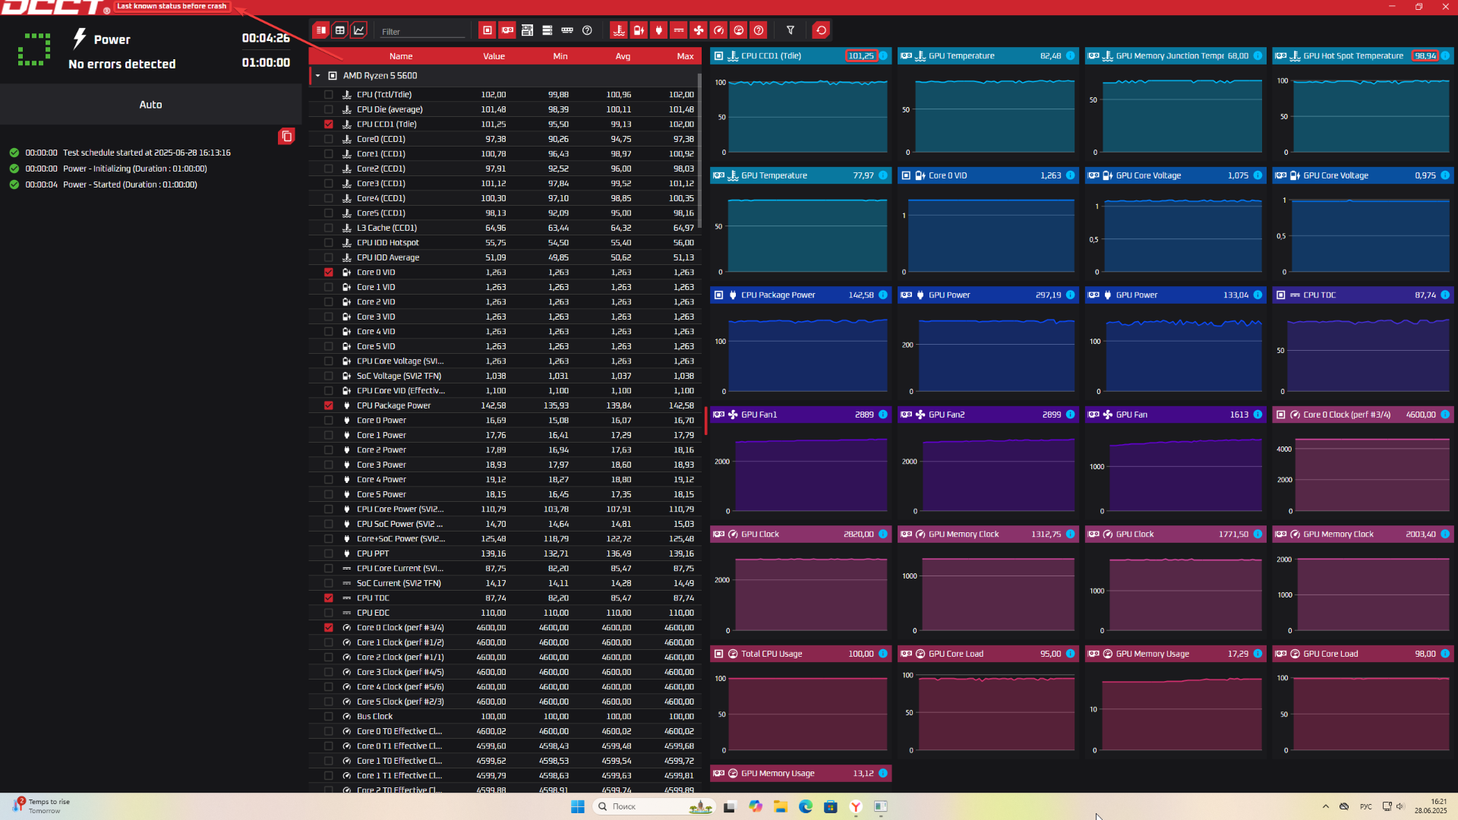Open the taskbar clock and date
The height and width of the screenshot is (820, 1458).
coord(1431,806)
